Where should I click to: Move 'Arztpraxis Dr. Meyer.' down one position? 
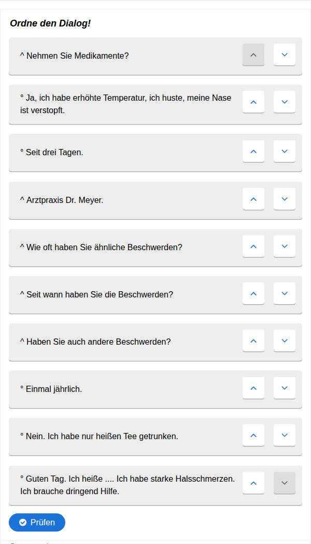point(284,199)
